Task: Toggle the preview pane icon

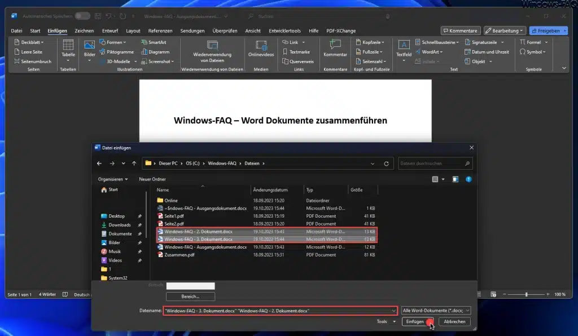Action: click(456, 179)
